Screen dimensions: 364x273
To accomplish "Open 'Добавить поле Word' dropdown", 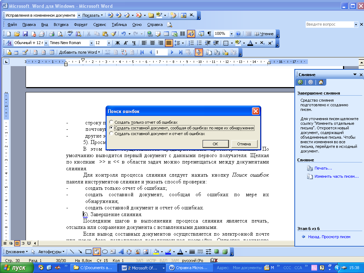I will pyautogui.click(x=79, y=52).
